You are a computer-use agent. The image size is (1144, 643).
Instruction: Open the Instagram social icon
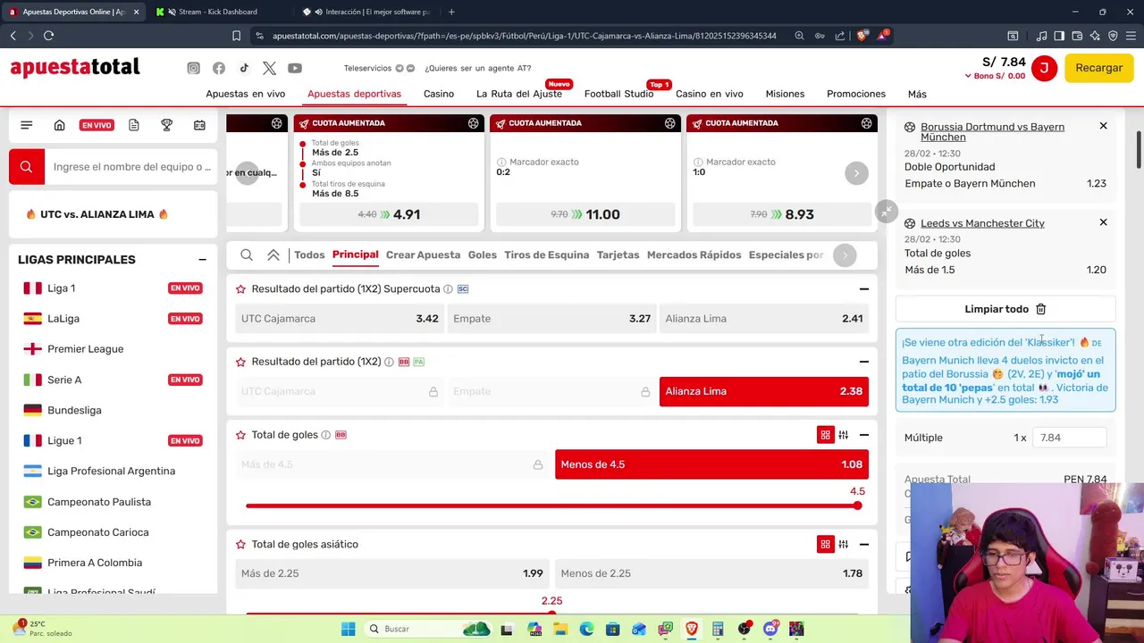193,68
